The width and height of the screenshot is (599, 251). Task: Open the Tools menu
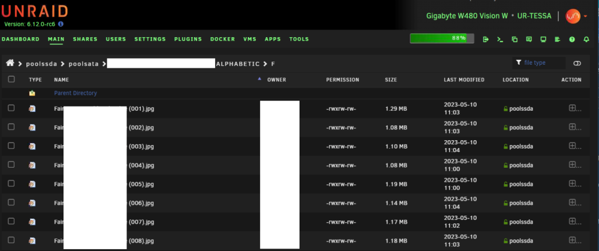[x=299, y=39]
